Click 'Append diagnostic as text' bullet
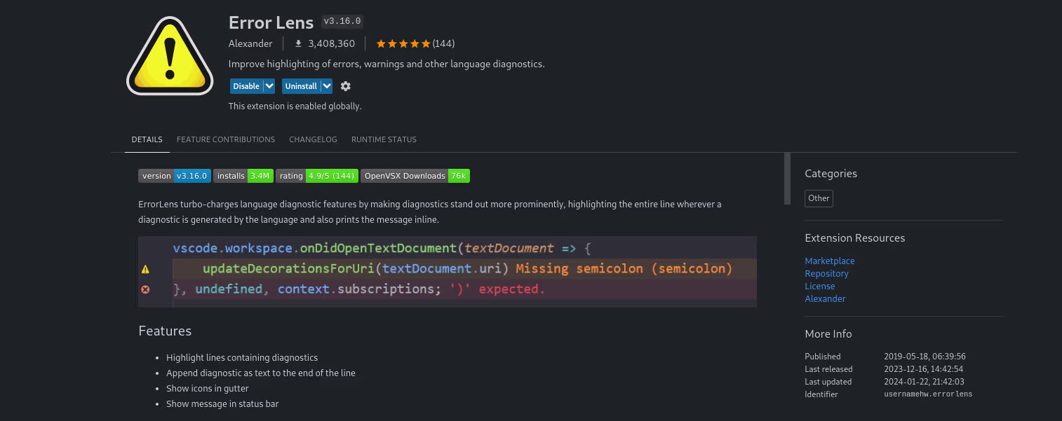Screen dimensions: 1062x421 coord(261,373)
